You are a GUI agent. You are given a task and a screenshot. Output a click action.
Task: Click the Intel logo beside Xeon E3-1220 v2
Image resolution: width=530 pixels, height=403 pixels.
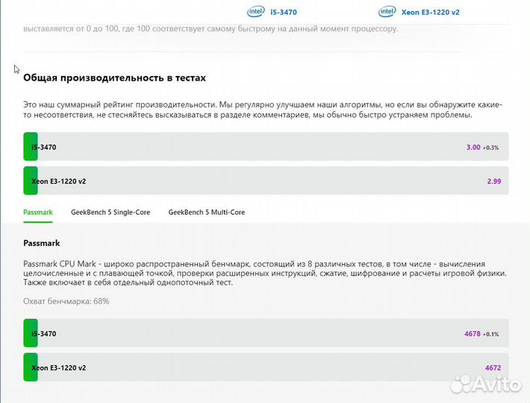pos(387,11)
